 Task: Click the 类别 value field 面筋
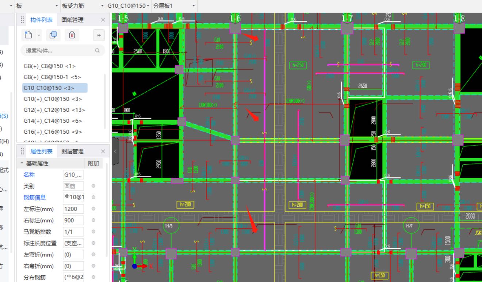pyautogui.click(x=73, y=186)
